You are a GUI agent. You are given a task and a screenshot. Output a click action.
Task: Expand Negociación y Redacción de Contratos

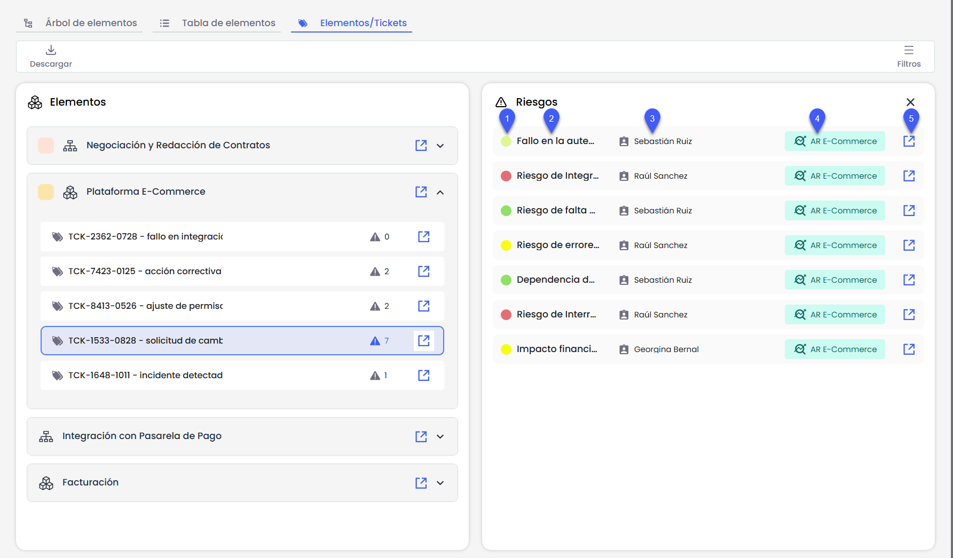[x=440, y=146]
